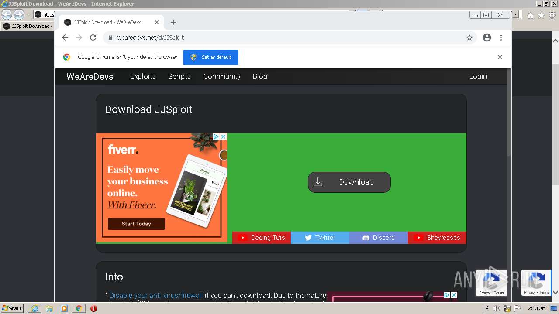
Task: Open the Chrome profile avatar menu
Action: click(x=487, y=38)
